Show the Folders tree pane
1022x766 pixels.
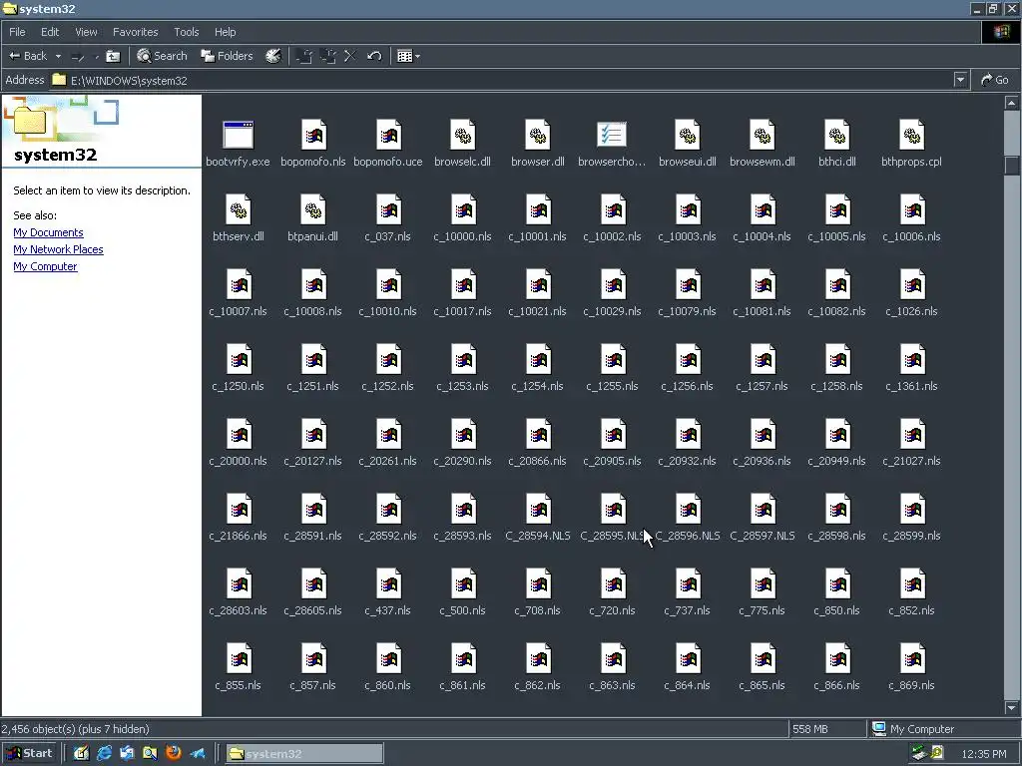227,56
